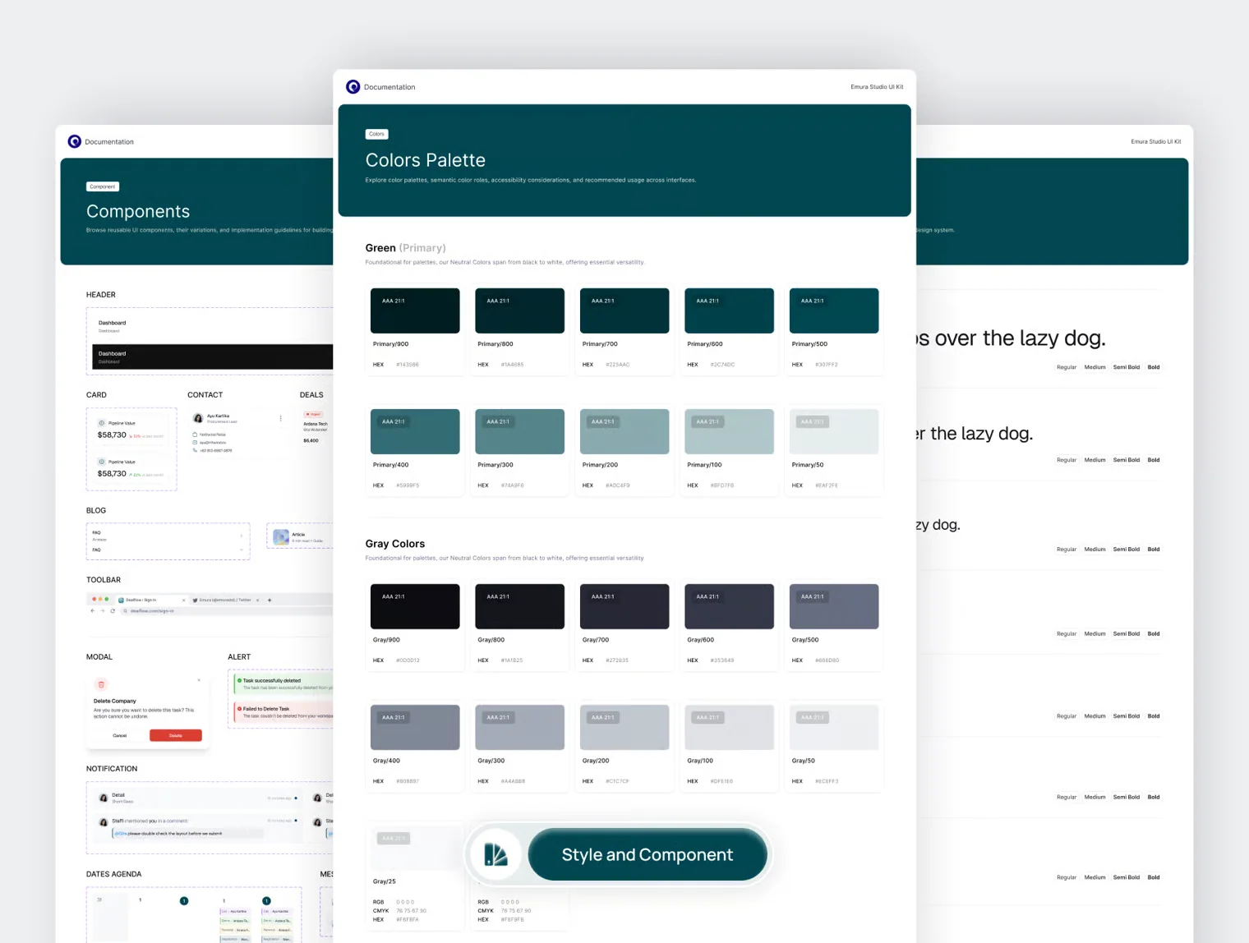Select the Primary/300 color swatch
1249x943 pixels.
520,431
